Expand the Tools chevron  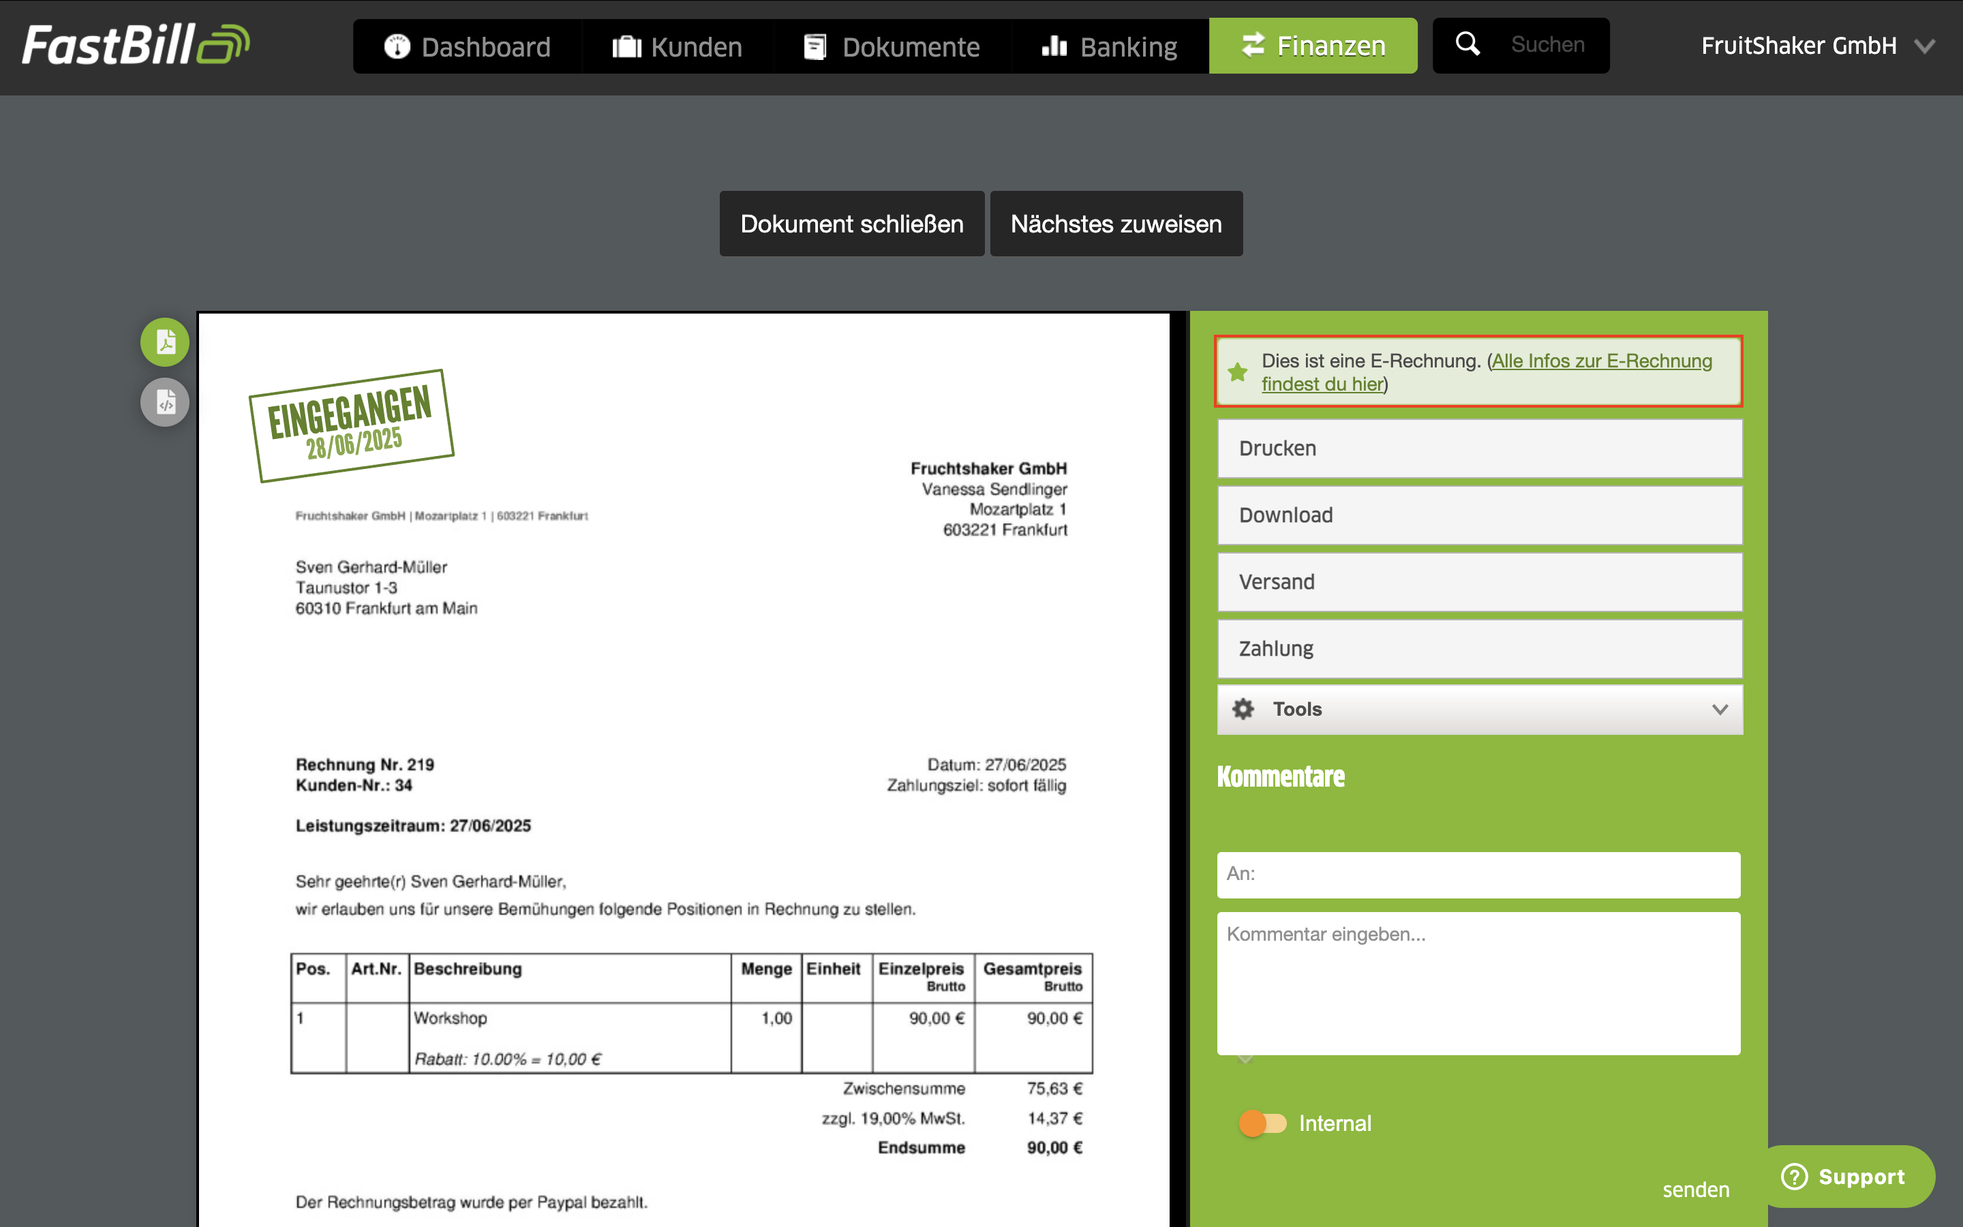click(x=1720, y=709)
